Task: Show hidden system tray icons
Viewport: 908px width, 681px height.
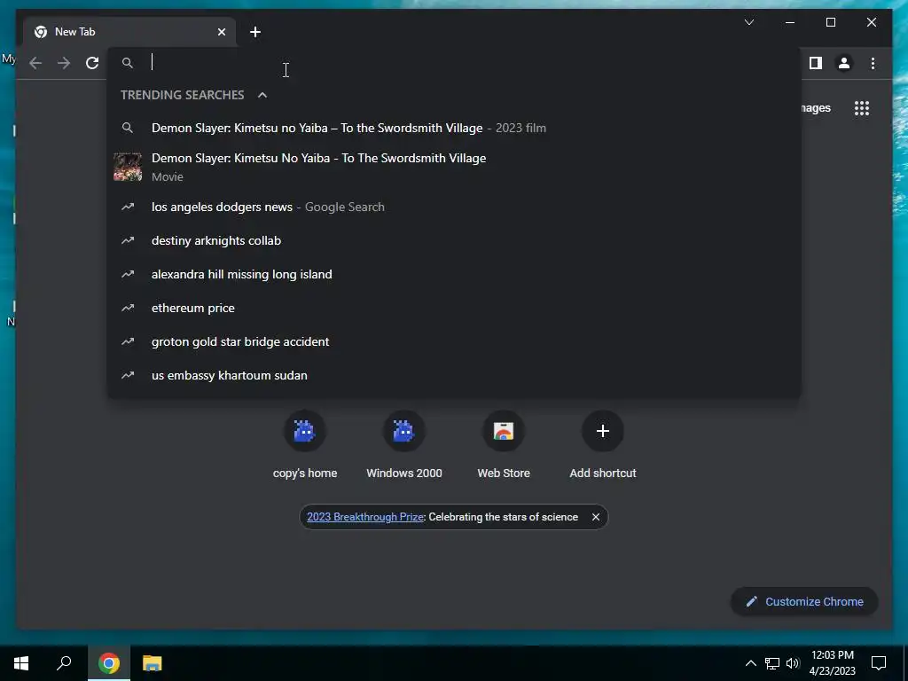Action: pyautogui.click(x=750, y=663)
